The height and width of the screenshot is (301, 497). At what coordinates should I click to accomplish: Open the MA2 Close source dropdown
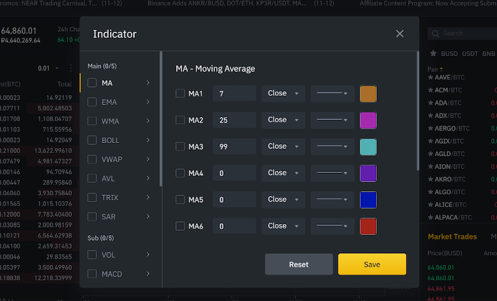[283, 120]
